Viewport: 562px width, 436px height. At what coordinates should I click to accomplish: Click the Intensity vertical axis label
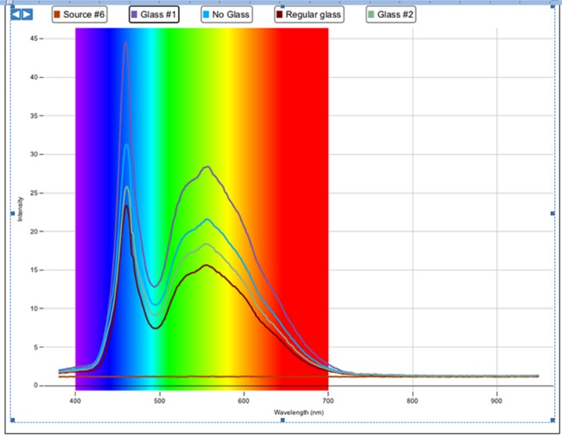pos(20,209)
